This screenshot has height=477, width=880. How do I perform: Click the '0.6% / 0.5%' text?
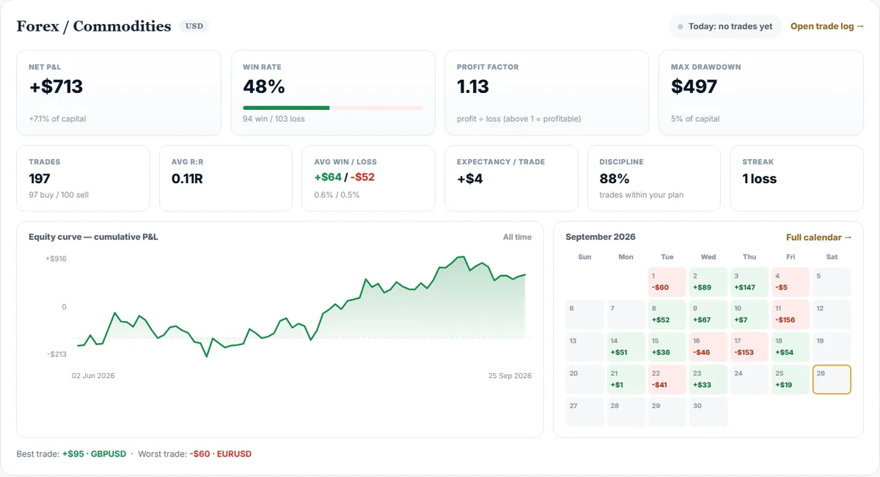click(x=337, y=195)
